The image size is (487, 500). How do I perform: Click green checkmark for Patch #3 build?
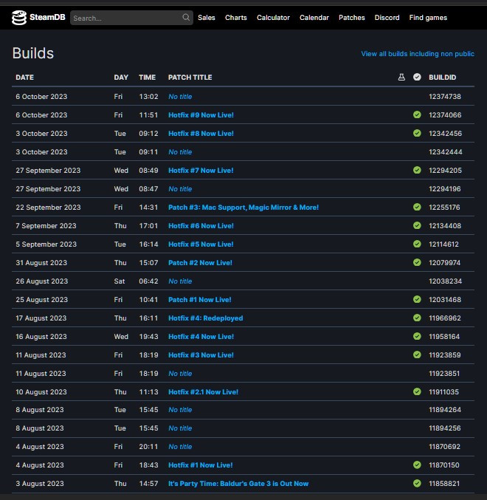point(417,208)
